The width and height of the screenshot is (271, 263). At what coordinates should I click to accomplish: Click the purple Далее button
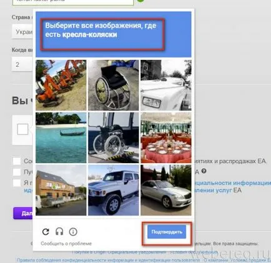23,213
